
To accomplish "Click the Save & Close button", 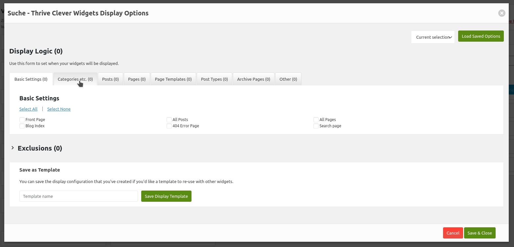I will (480, 233).
